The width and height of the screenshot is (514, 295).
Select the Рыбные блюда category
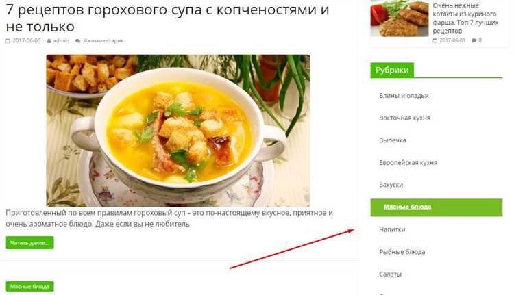pos(402,252)
